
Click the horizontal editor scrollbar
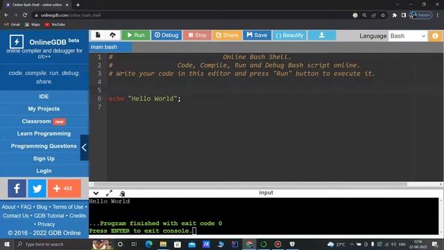pos(250,184)
